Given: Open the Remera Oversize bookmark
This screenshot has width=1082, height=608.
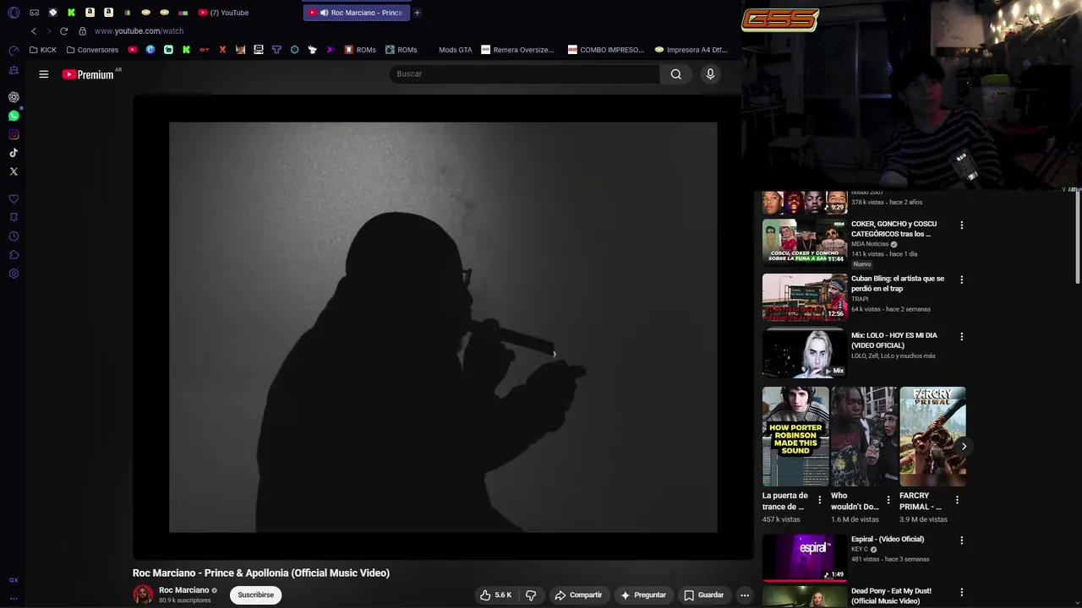Looking at the screenshot, I should (517, 50).
